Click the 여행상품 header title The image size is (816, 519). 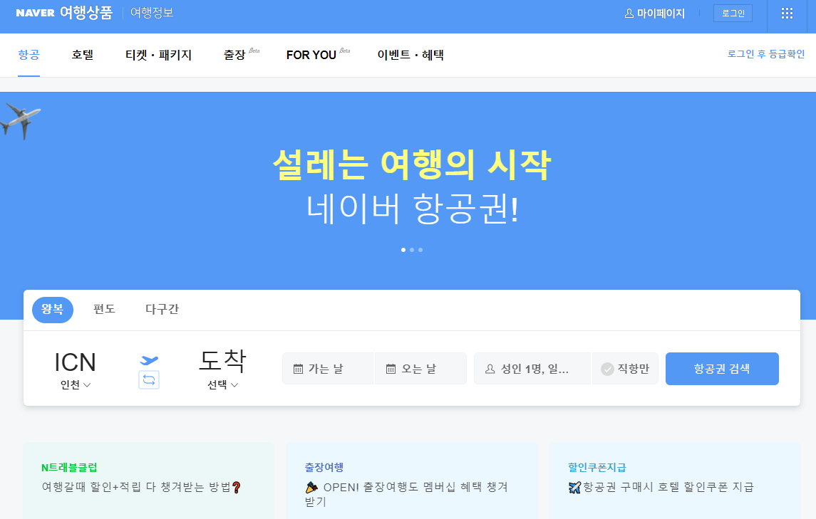86,13
